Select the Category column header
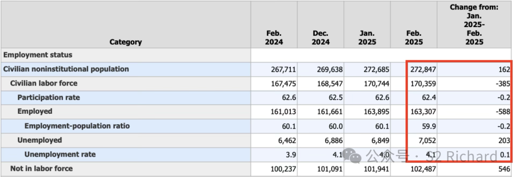 click(x=126, y=42)
